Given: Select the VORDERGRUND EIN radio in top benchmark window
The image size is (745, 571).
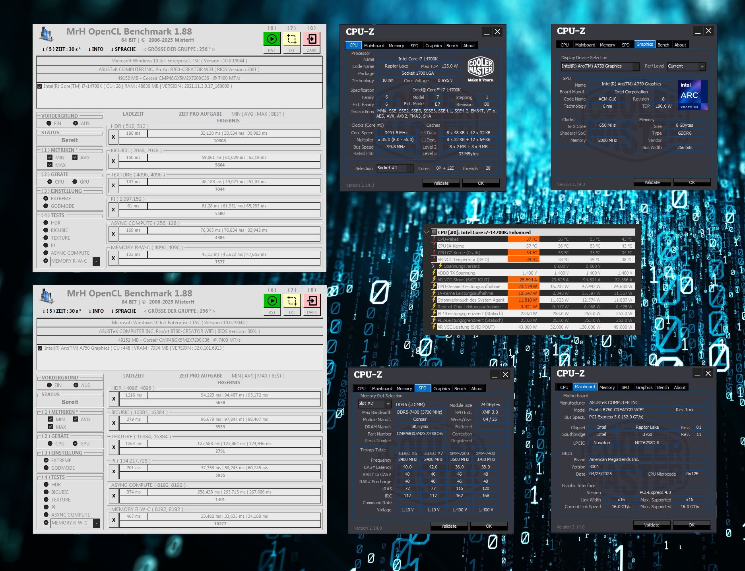Looking at the screenshot, I should 49,124.
